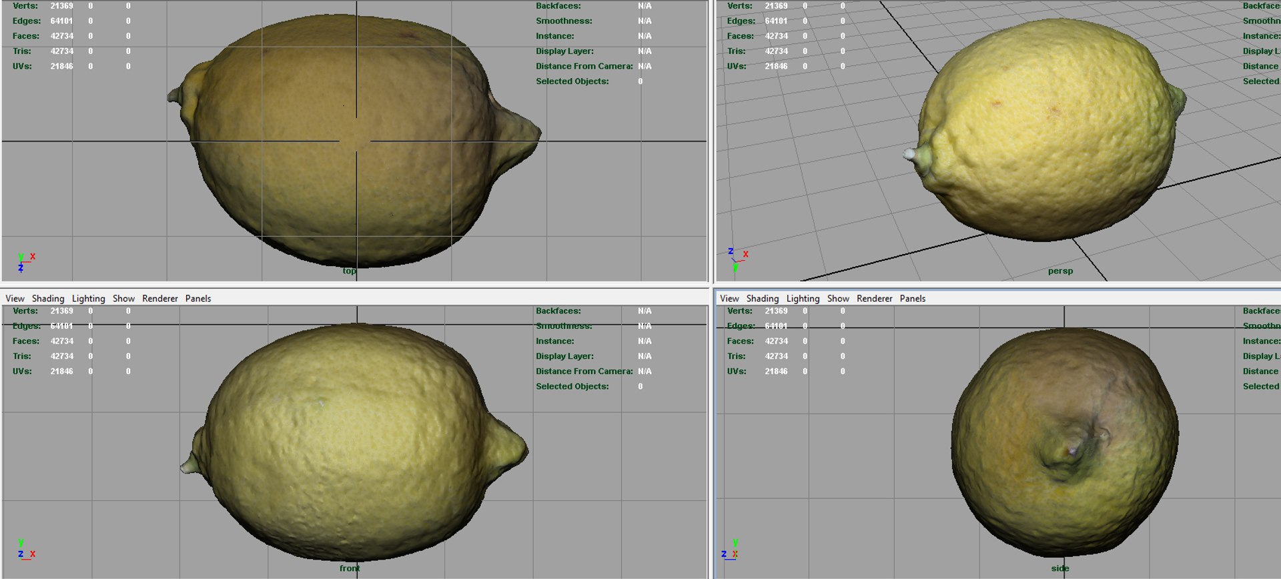Click "Instance:" in the front view HUD
This screenshot has height=579, width=1281.
[x=555, y=342]
